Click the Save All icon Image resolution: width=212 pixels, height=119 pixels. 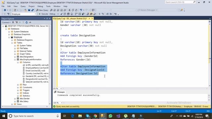[32, 10]
